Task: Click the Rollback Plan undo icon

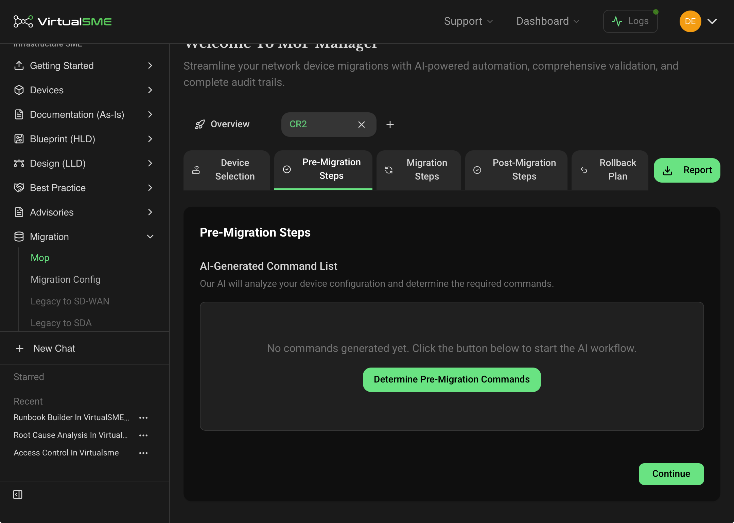Action: [584, 170]
